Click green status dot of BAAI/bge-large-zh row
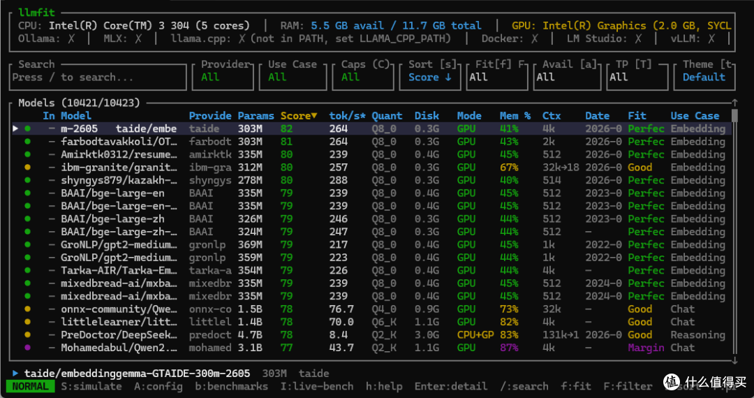 (27, 219)
